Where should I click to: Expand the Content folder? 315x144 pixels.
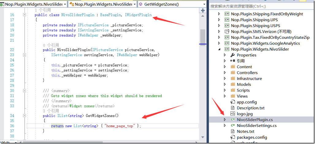[225, 67]
